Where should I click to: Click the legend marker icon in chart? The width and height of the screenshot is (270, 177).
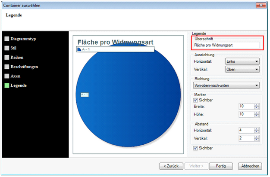pos(79,49)
